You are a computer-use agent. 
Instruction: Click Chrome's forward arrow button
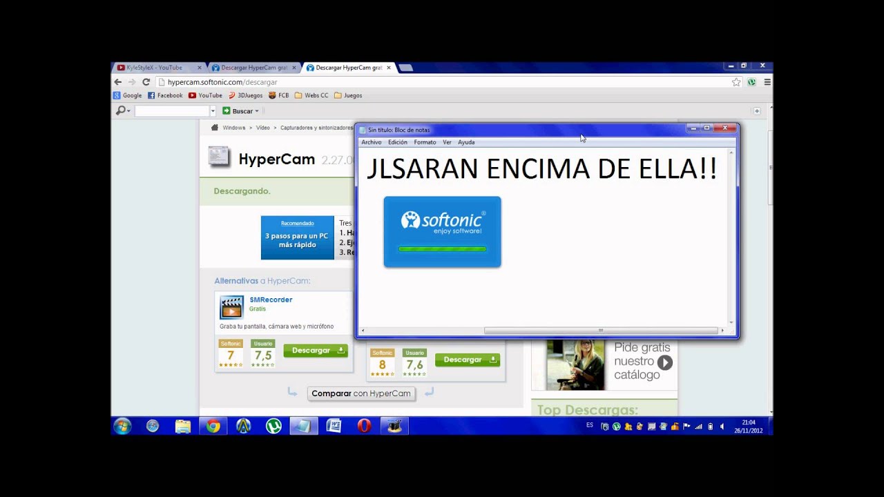click(x=132, y=81)
